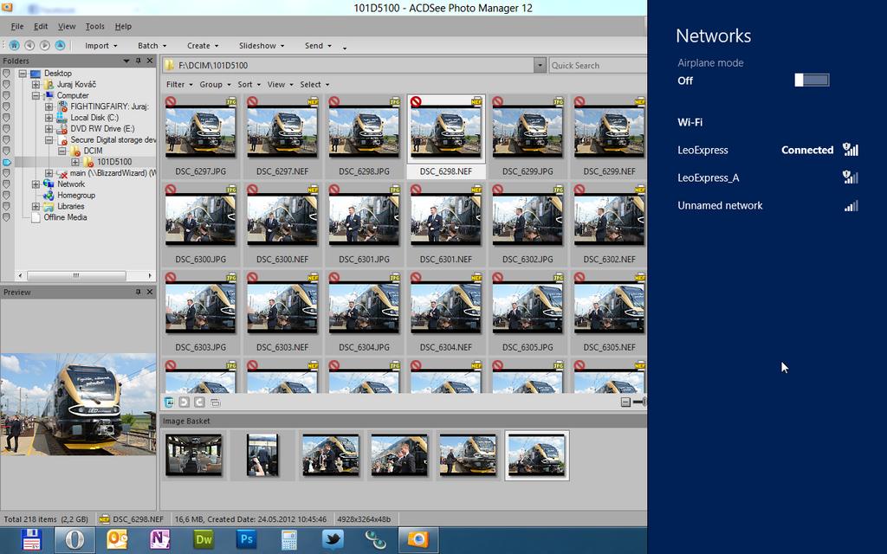Click the first icon in the thumbnail bottom toolbar

click(x=169, y=402)
